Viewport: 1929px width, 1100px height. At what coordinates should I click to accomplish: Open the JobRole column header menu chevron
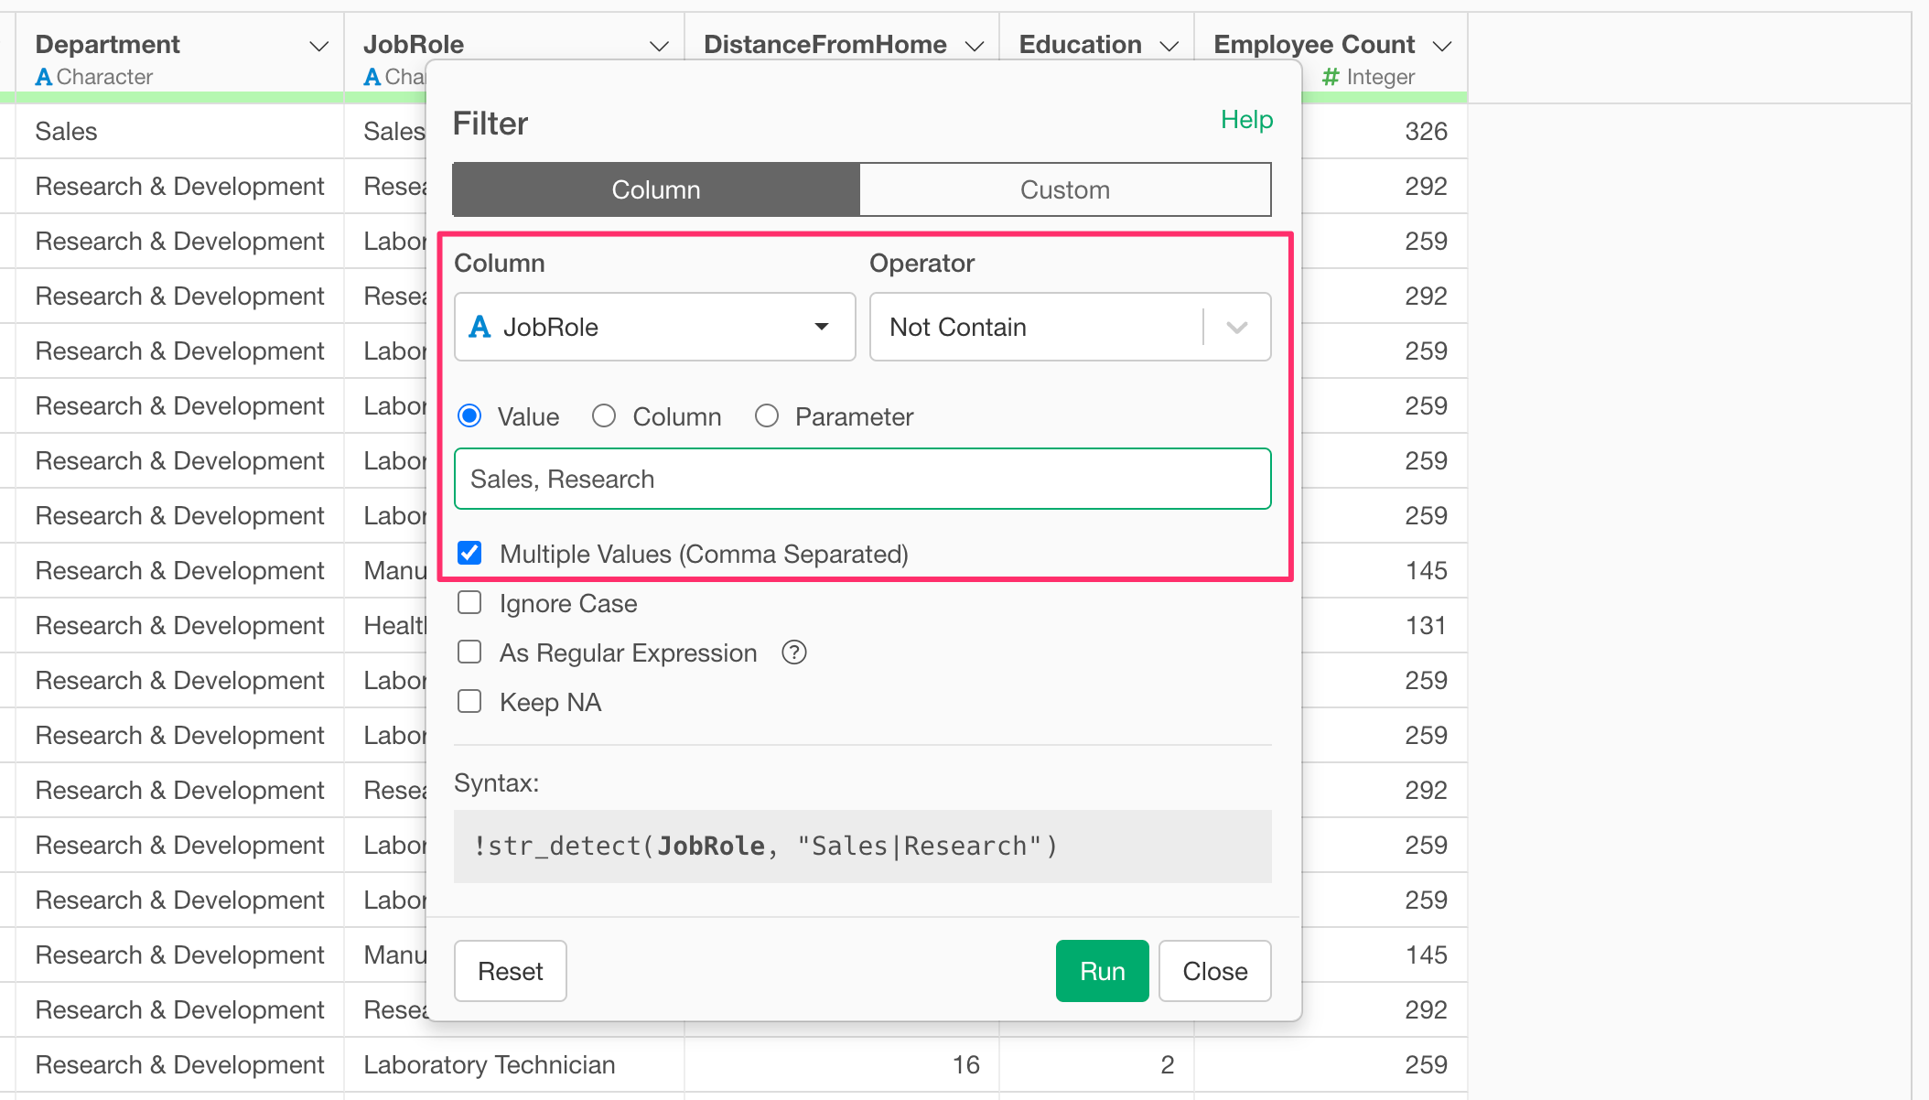pos(659,46)
